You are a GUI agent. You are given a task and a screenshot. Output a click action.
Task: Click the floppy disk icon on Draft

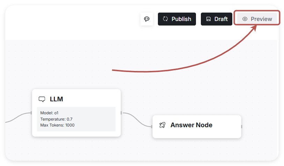209,19
